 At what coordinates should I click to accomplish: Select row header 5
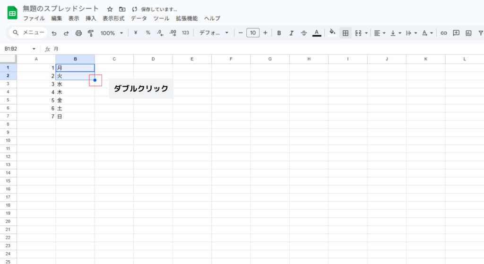coord(8,100)
